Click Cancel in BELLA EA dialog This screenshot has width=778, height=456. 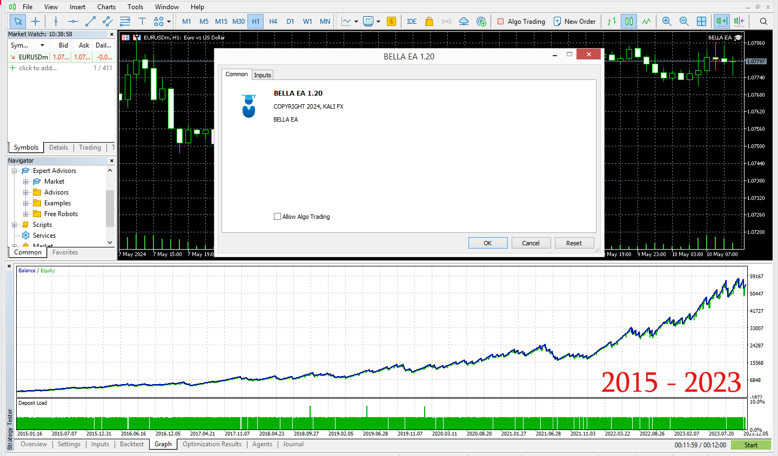(531, 243)
